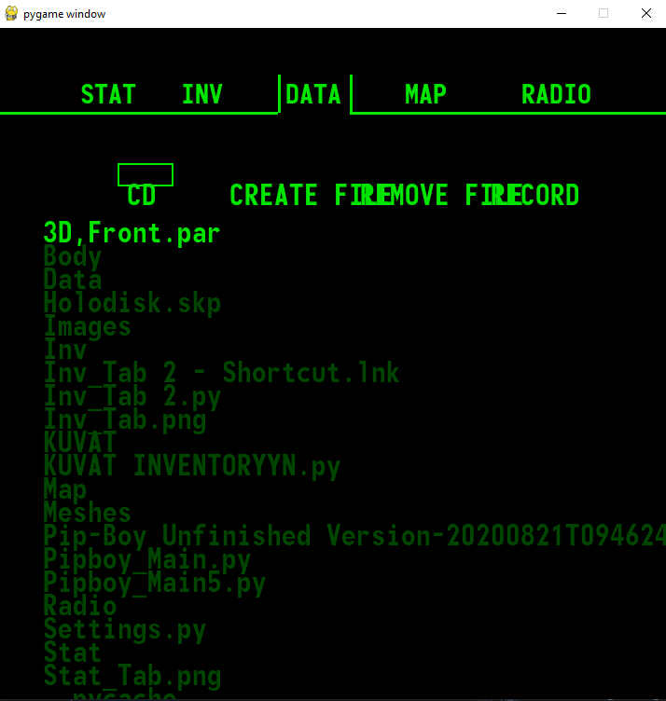Image resolution: width=666 pixels, height=701 pixels.
Task: Select the Pipboy_Main5.py file
Action: [154, 583]
